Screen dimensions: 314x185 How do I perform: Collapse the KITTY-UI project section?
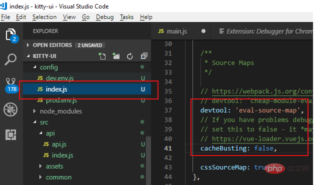coord(28,56)
